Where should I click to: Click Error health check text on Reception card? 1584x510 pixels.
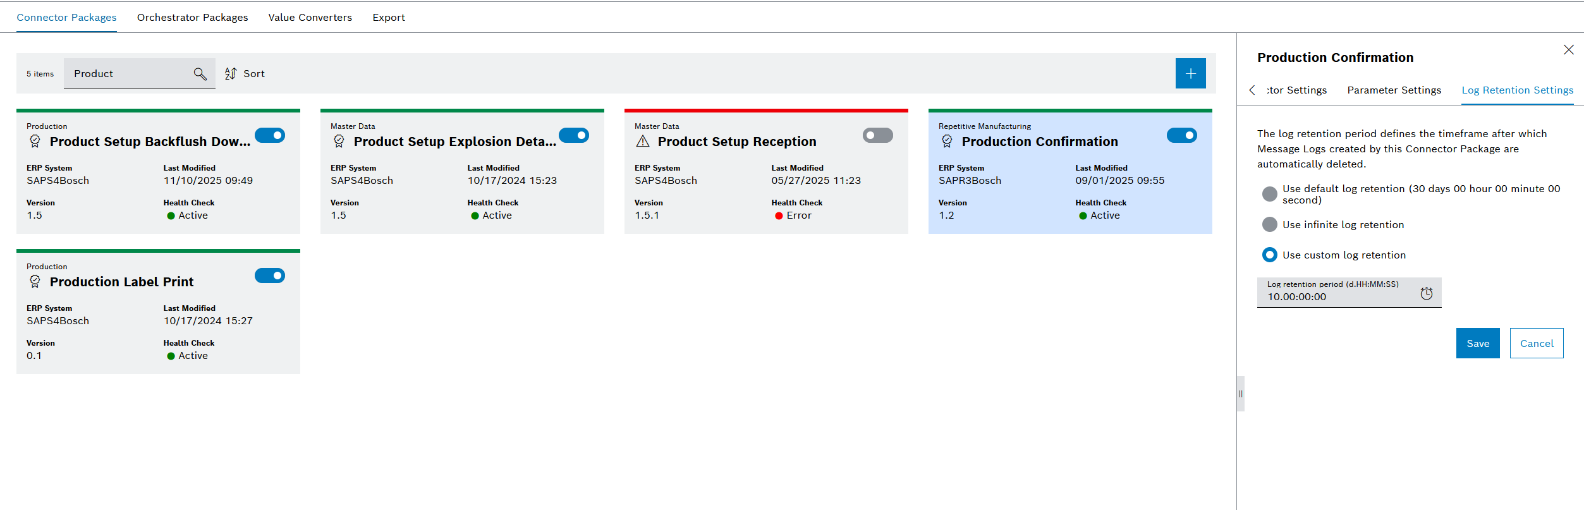click(x=799, y=216)
